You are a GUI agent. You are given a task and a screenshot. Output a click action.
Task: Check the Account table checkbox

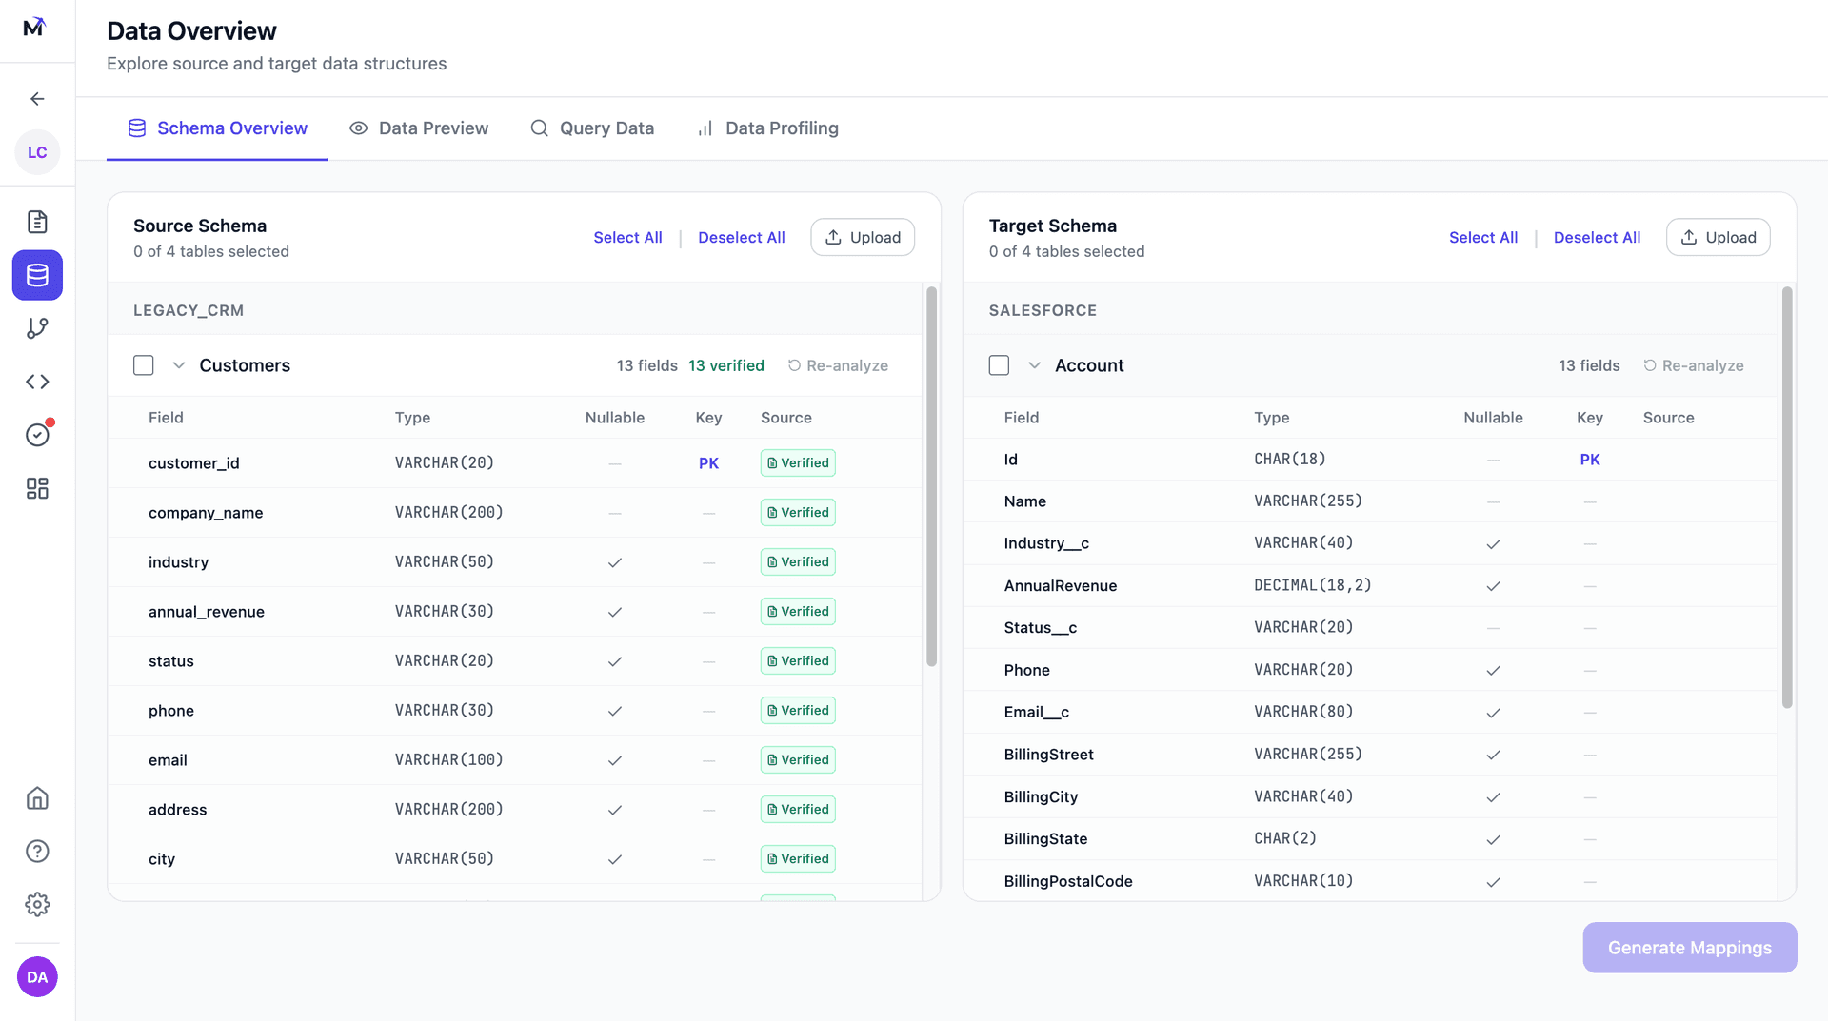coord(999,365)
